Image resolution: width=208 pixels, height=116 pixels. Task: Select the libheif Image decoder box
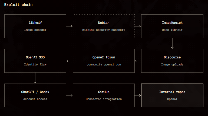click(x=35, y=26)
